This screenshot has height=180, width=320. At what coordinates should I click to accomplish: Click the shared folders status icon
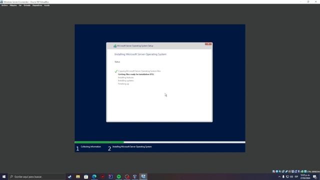[x=289, y=171]
